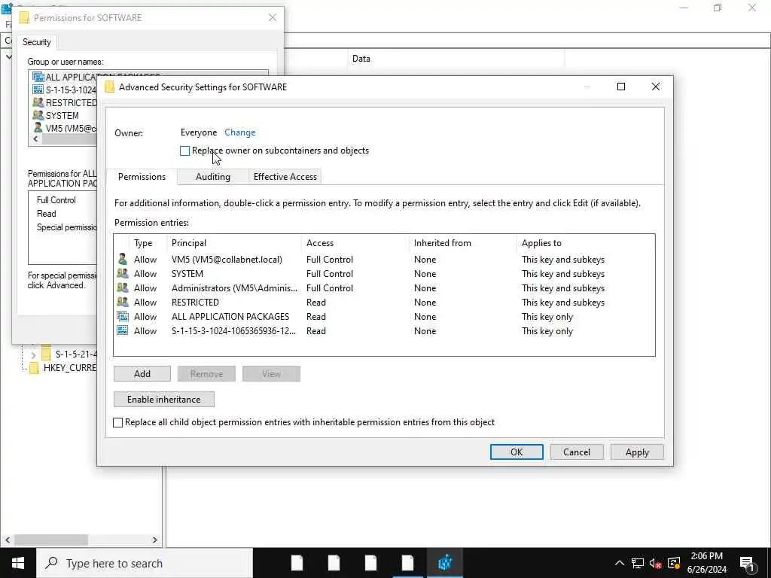Select the Permissions tab
This screenshot has width=771, height=578.
coord(142,177)
